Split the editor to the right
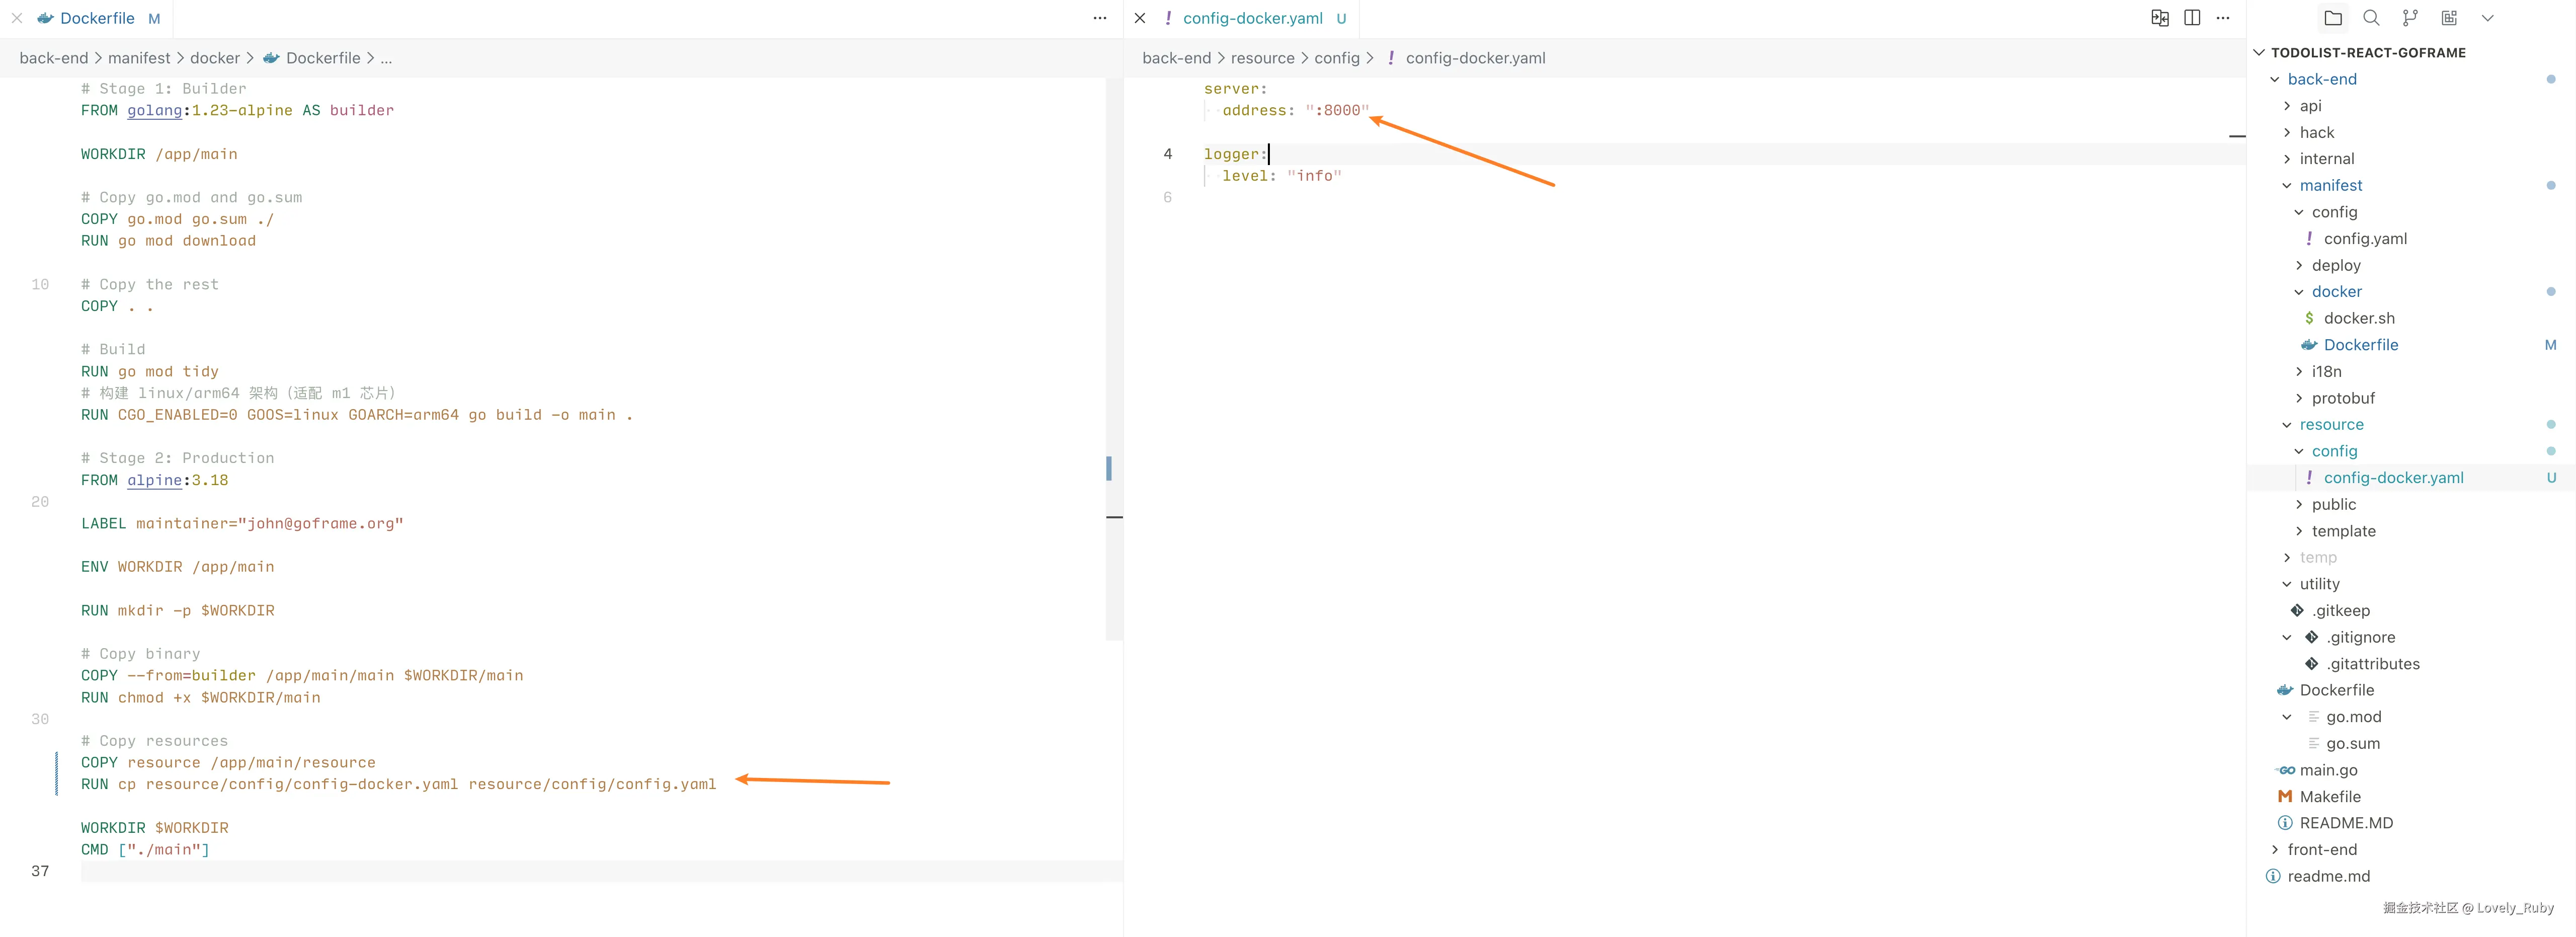Viewport: 2576px width, 937px height. coord(2192,18)
